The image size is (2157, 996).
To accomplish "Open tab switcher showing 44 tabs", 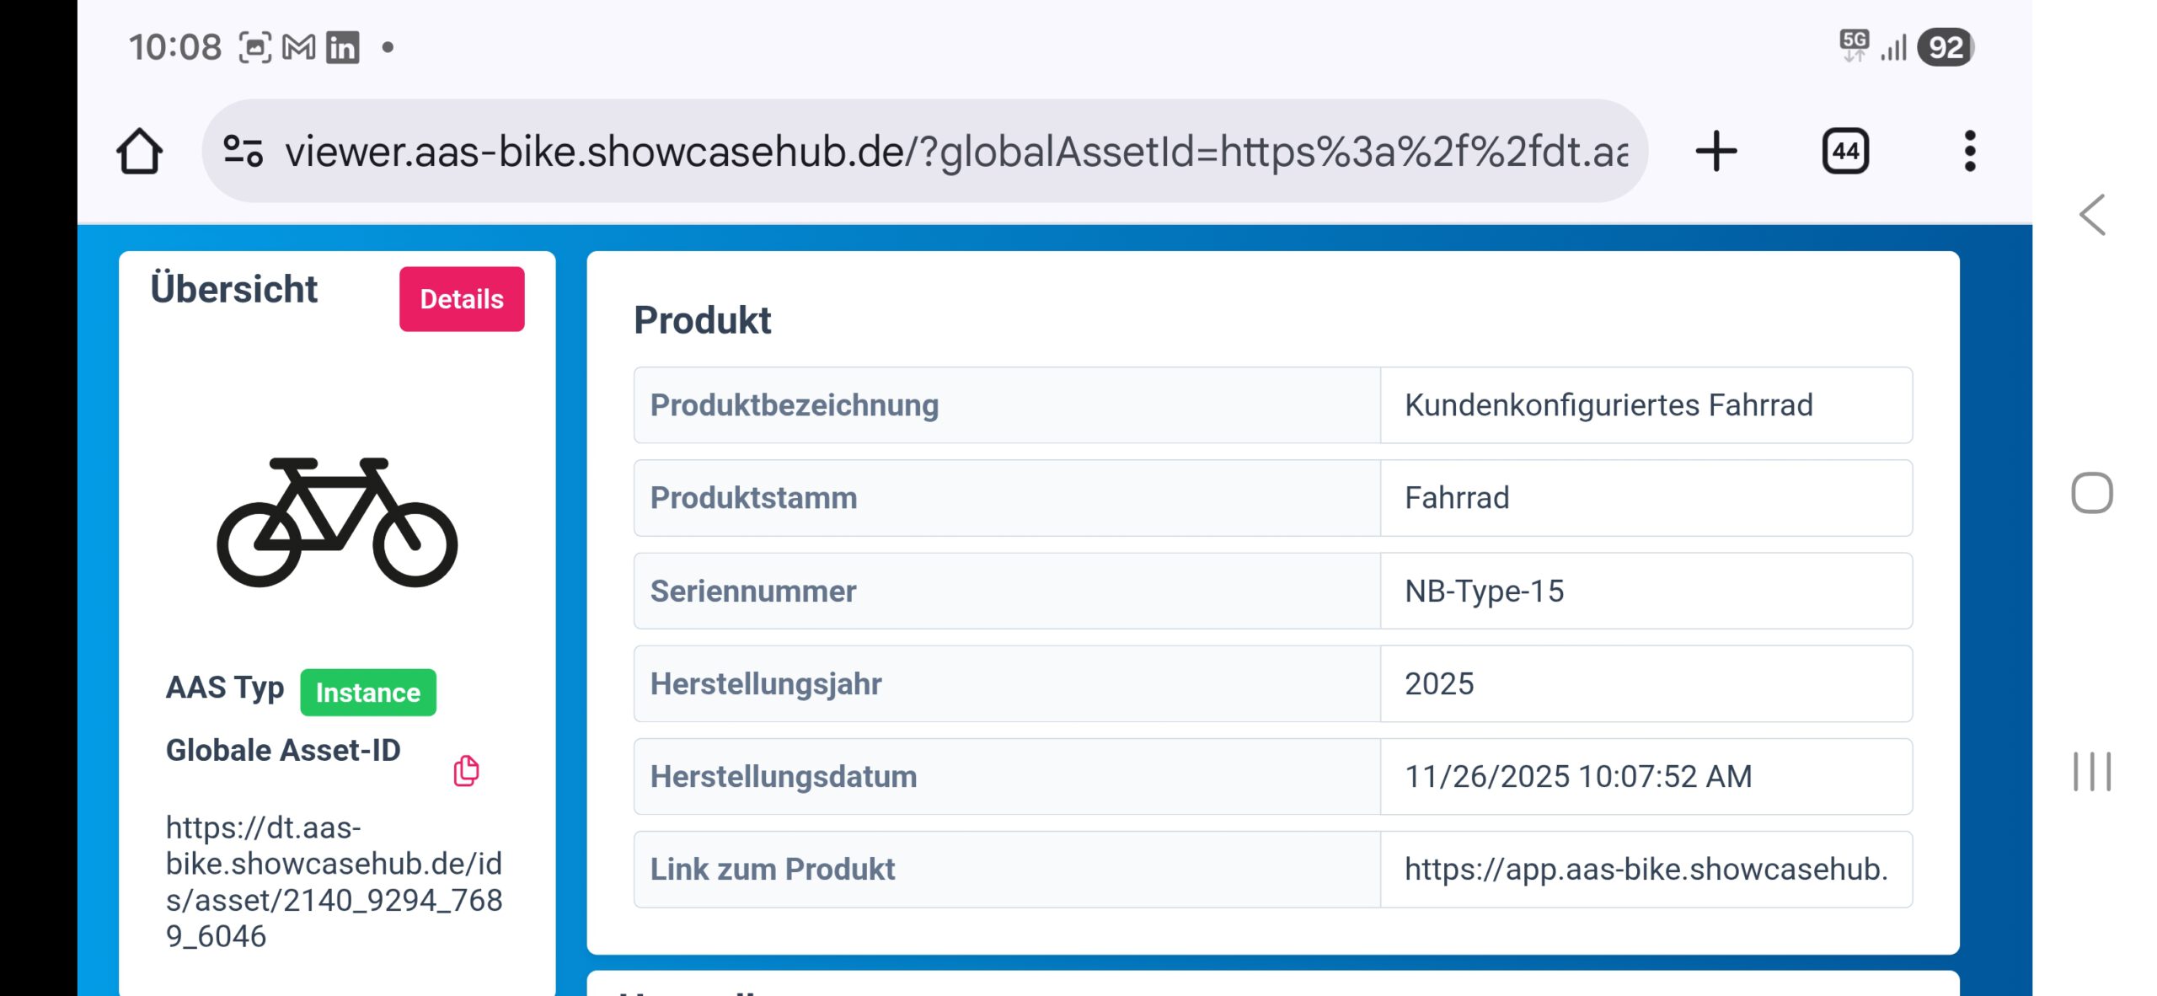I will click(x=1845, y=152).
